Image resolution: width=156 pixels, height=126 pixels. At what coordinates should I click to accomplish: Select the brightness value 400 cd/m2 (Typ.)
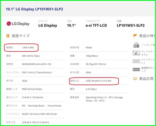coord(31,56)
